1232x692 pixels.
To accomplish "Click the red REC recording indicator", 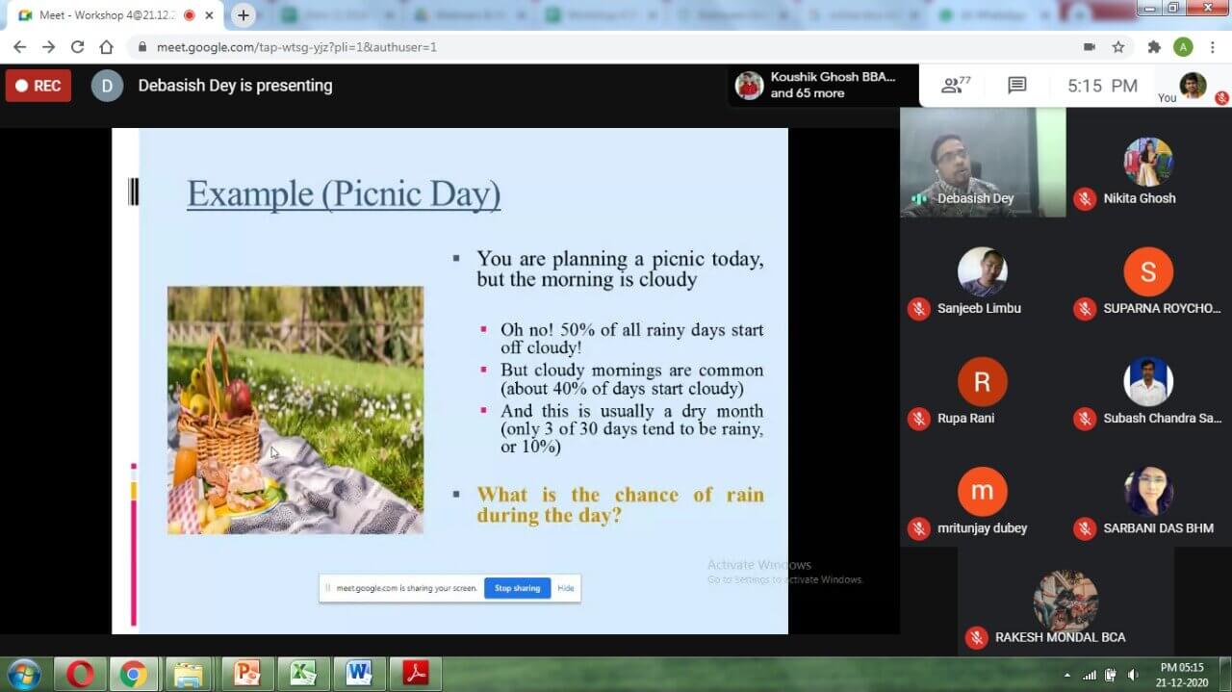I will (38, 86).
